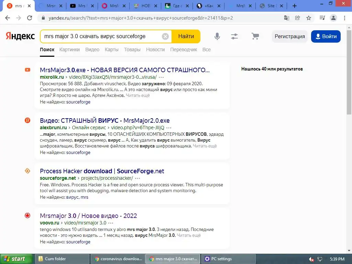Viewport: 352px width, 264px height.
Task: Switch to the Товары tab
Action: tap(132, 49)
